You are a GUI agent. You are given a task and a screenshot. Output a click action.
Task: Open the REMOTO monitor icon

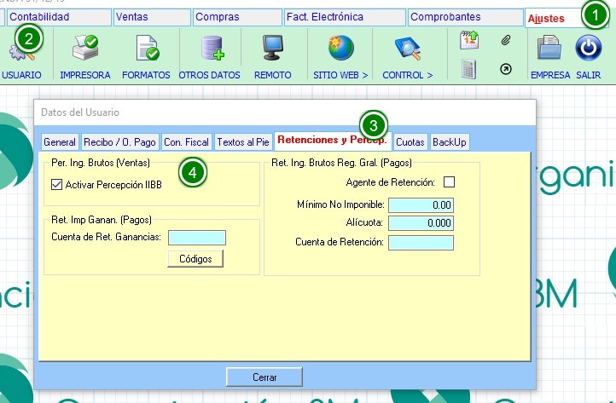click(273, 48)
